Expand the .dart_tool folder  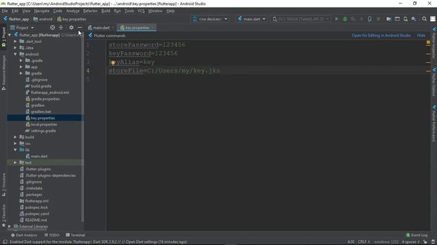click(15, 42)
